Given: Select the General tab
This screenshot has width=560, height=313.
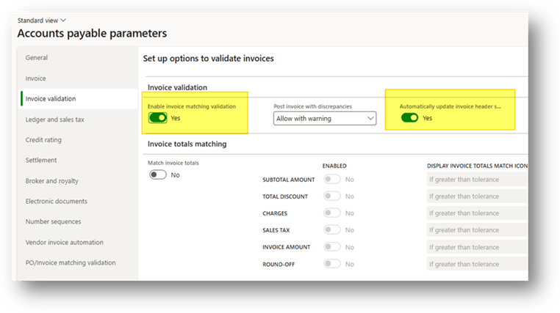Looking at the screenshot, I should tap(37, 57).
